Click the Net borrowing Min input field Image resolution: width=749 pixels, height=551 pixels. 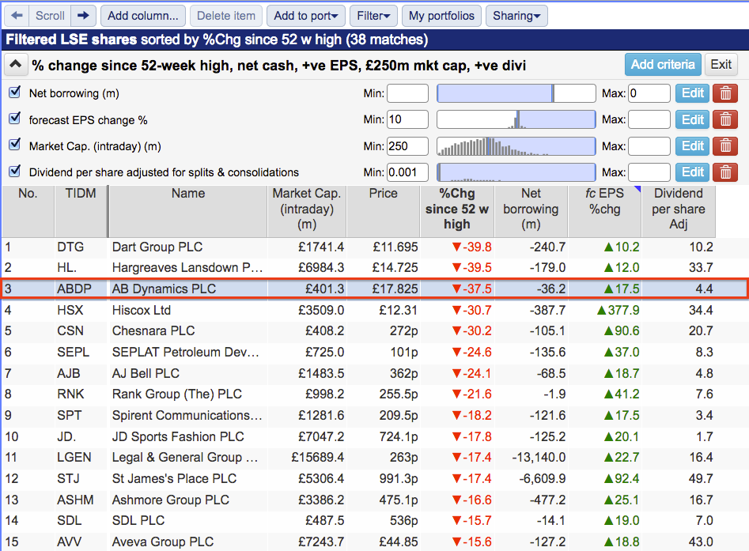tap(407, 93)
